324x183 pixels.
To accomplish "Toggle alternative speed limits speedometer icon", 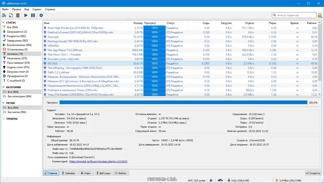I will pos(220,180).
